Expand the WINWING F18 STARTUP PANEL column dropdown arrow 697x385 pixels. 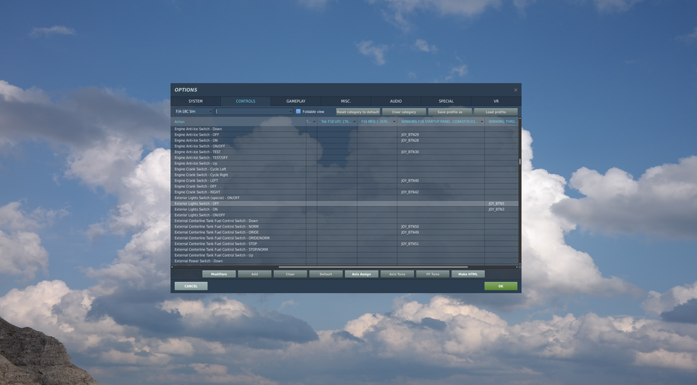point(482,122)
